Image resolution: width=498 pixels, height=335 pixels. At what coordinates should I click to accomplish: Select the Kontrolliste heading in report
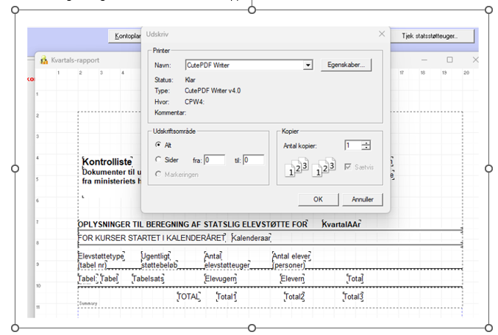[107, 162]
